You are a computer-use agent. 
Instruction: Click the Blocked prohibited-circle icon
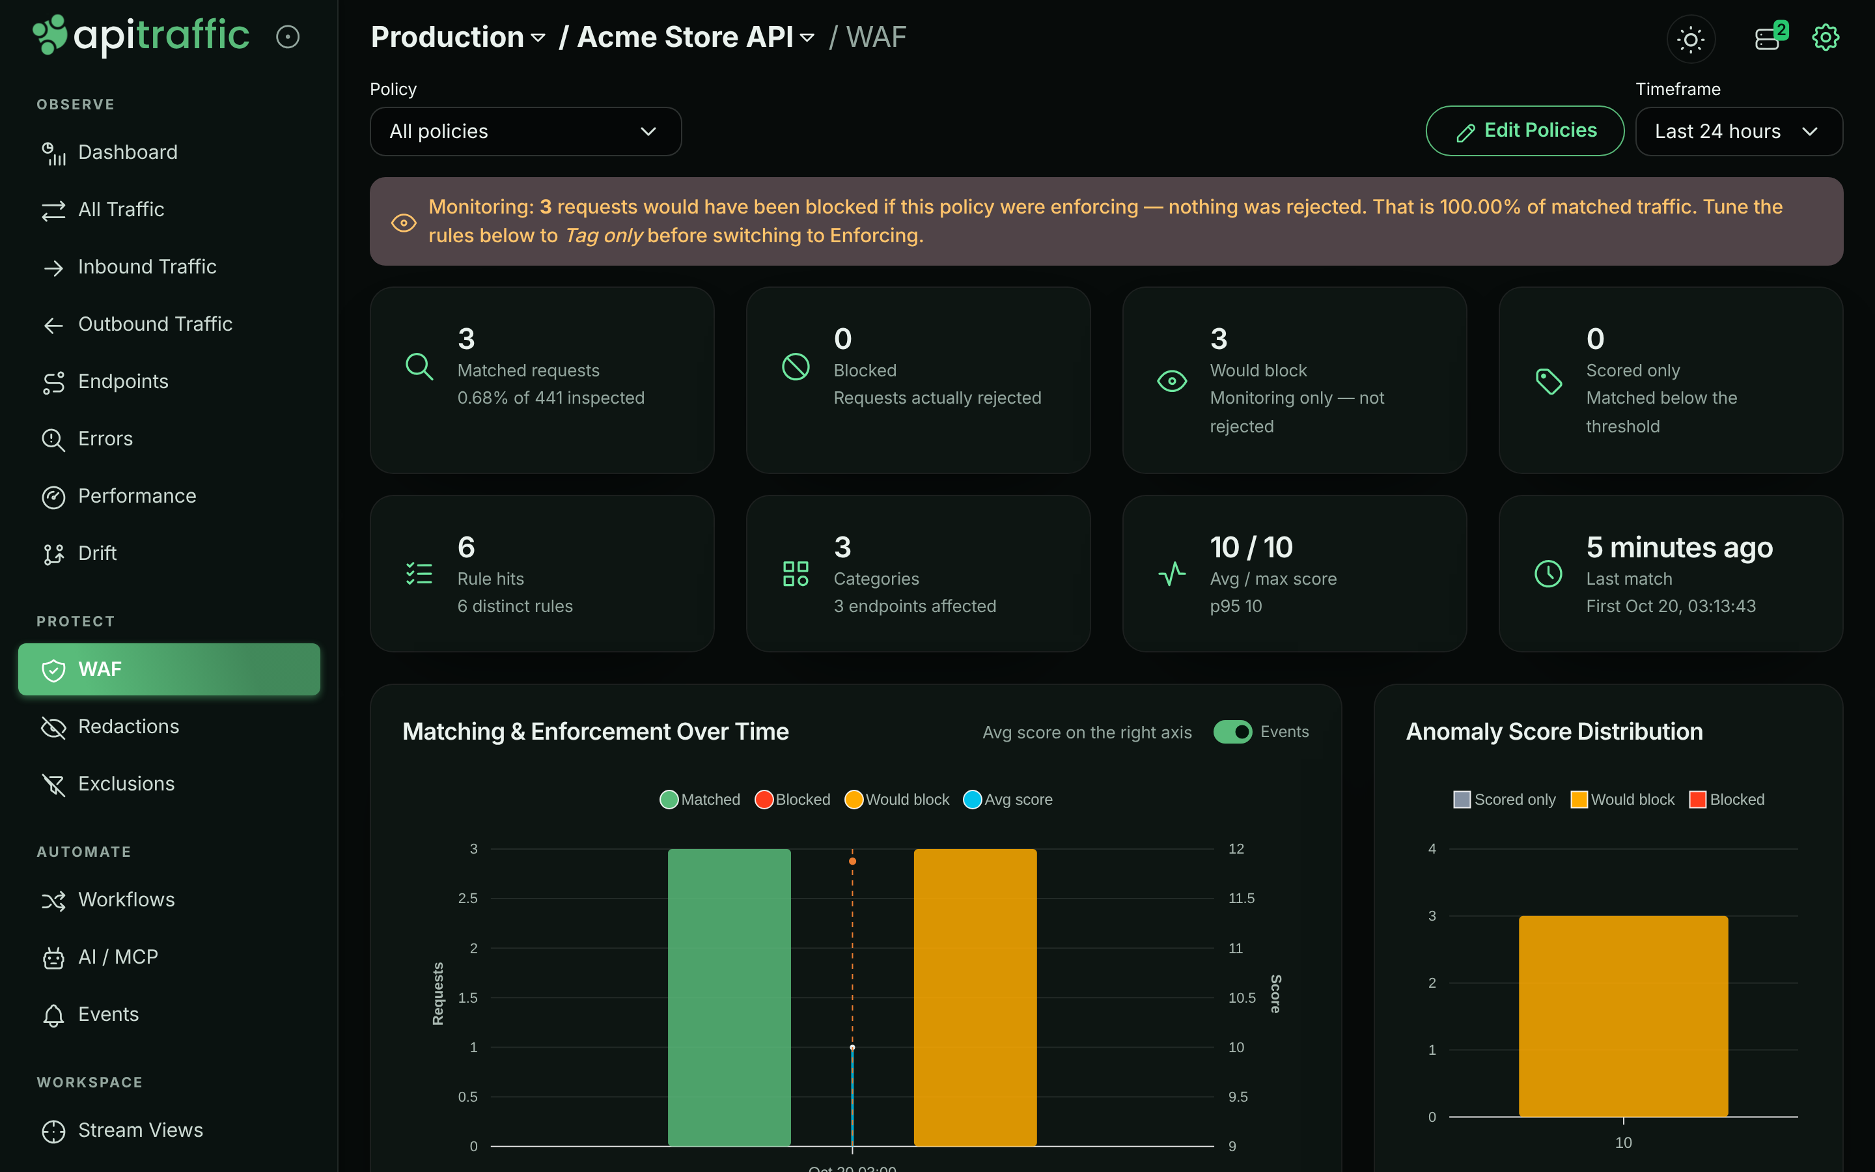pos(796,366)
